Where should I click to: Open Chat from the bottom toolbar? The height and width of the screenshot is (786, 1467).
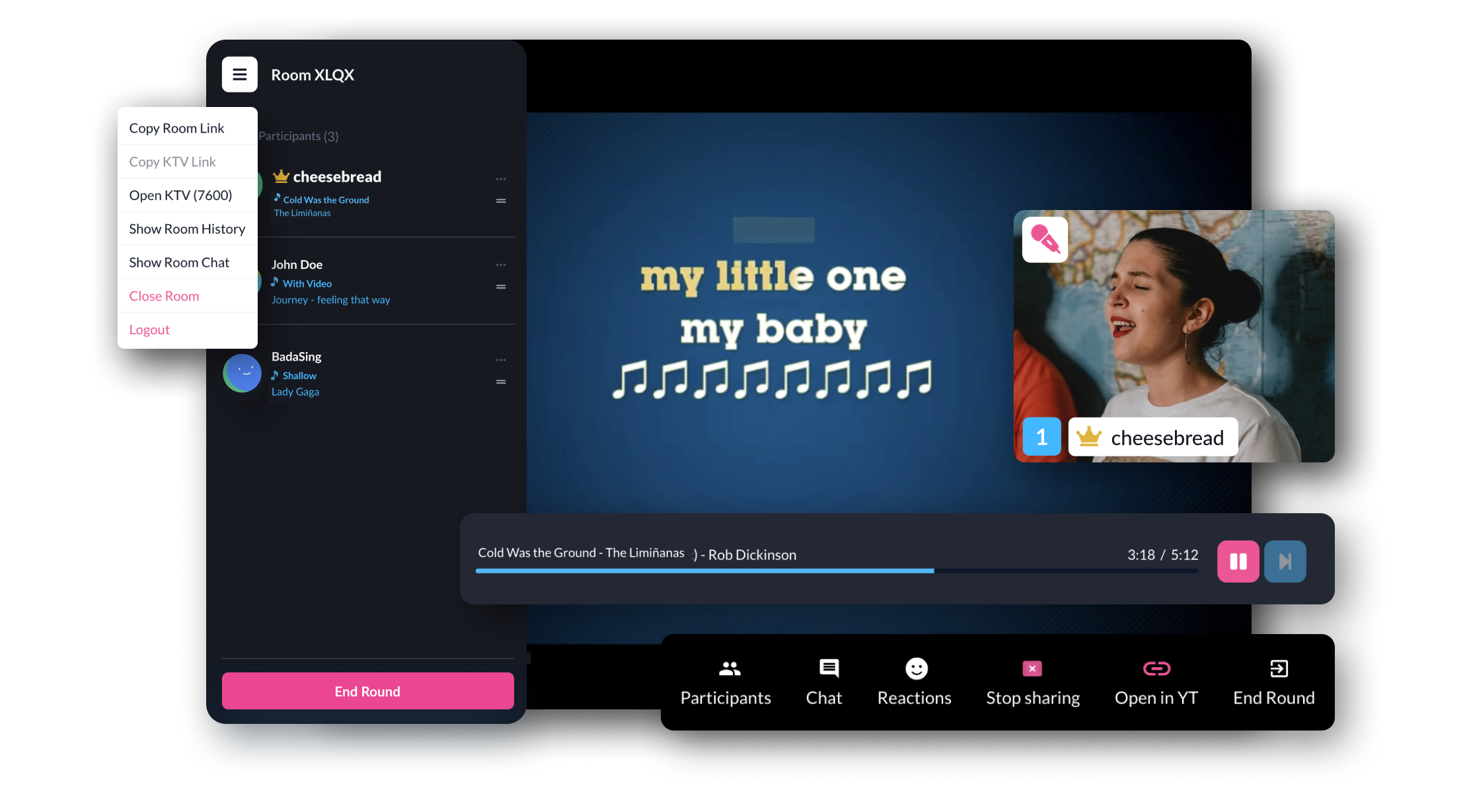(824, 683)
